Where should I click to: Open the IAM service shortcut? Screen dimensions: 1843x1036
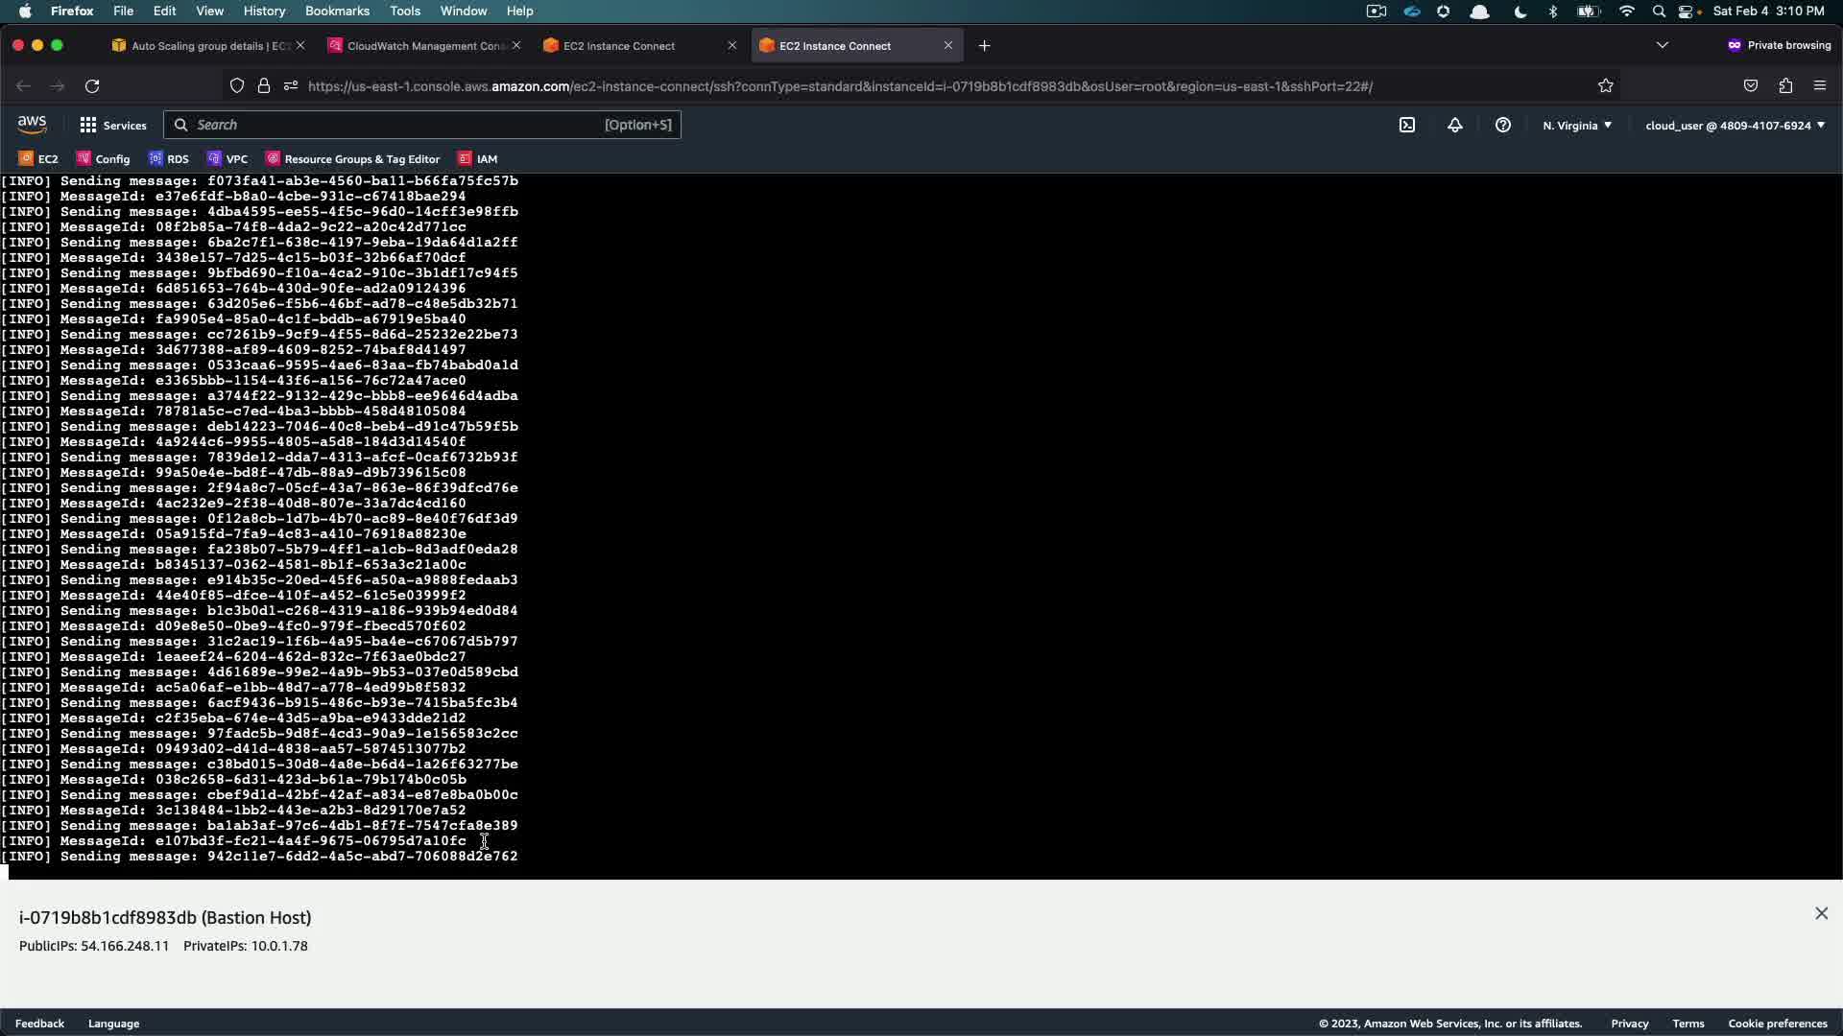[x=478, y=159]
